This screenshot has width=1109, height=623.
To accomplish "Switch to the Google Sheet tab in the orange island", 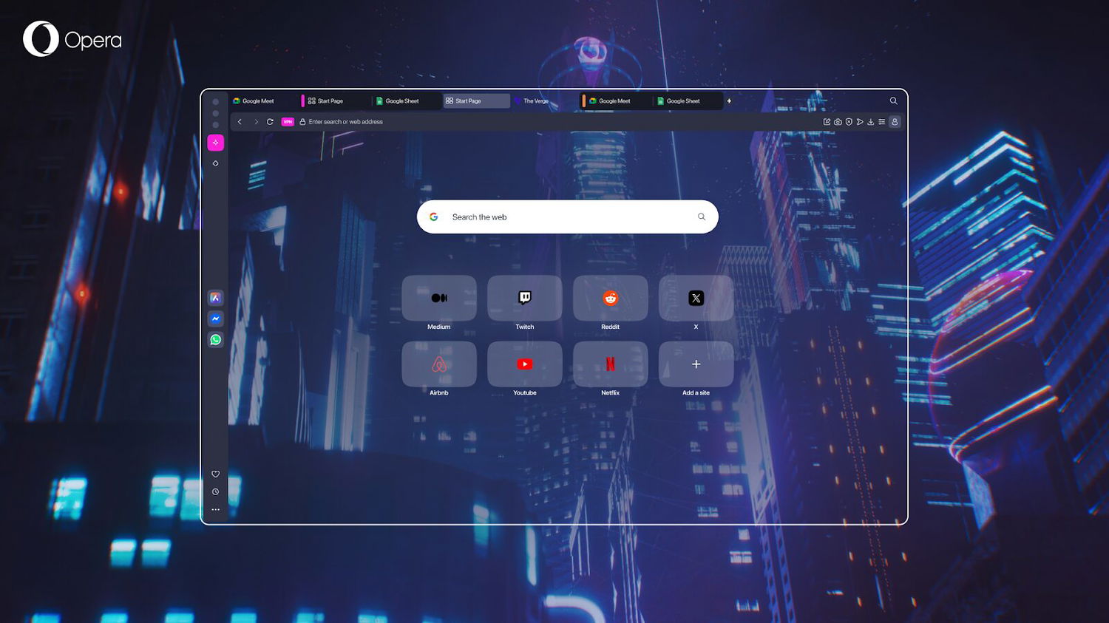I will point(687,101).
